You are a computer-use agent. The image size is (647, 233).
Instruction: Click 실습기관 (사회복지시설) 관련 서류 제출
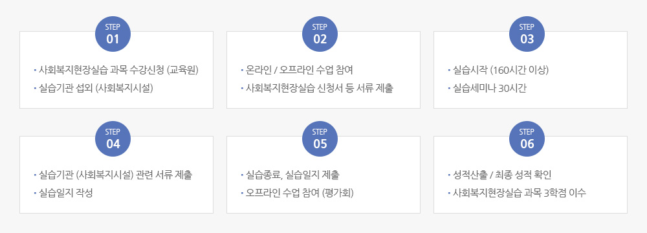coord(115,175)
